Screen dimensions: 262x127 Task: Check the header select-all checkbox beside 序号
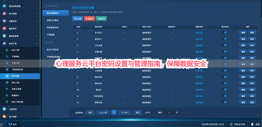pyautogui.click(x=75, y=27)
